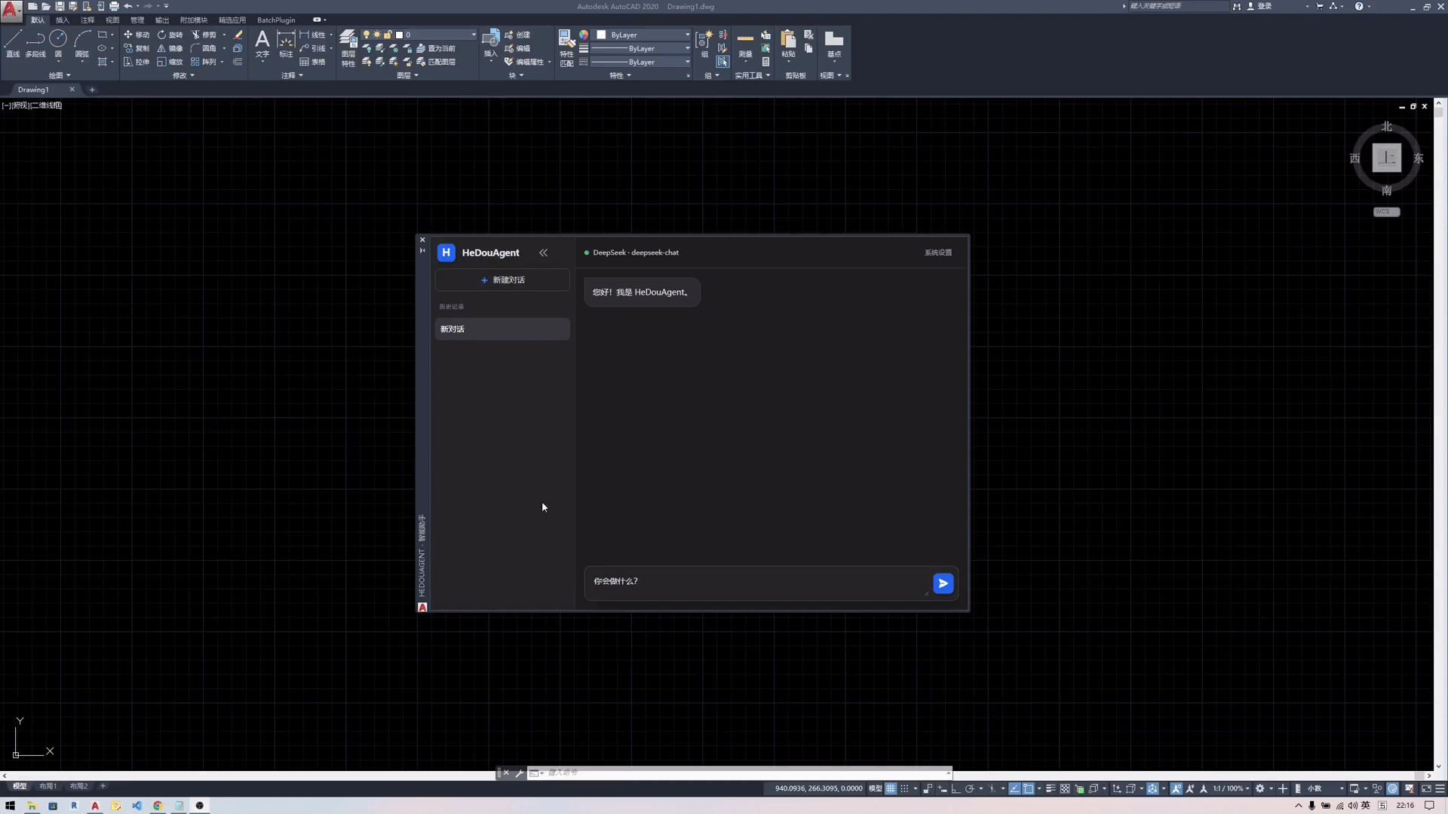Image resolution: width=1448 pixels, height=814 pixels.
Task: Toggle transparency display in status bar
Action: click(x=1065, y=788)
